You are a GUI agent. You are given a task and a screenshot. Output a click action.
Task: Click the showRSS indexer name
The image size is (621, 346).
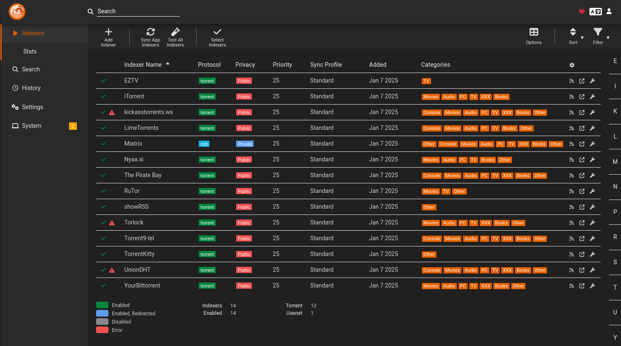tap(136, 207)
